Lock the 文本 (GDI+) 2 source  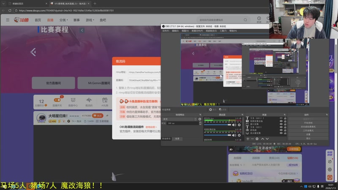pyautogui.click(x=285, y=118)
